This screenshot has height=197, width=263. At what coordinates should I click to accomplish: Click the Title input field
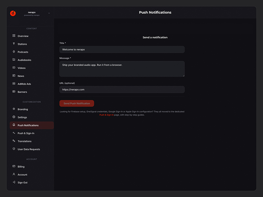click(x=122, y=50)
